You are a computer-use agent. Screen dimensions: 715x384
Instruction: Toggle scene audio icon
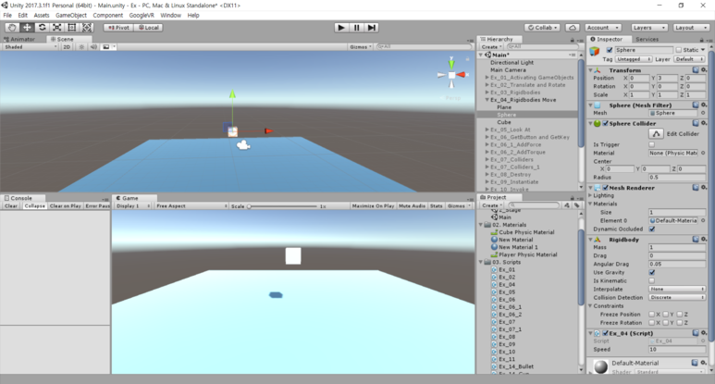click(93, 47)
